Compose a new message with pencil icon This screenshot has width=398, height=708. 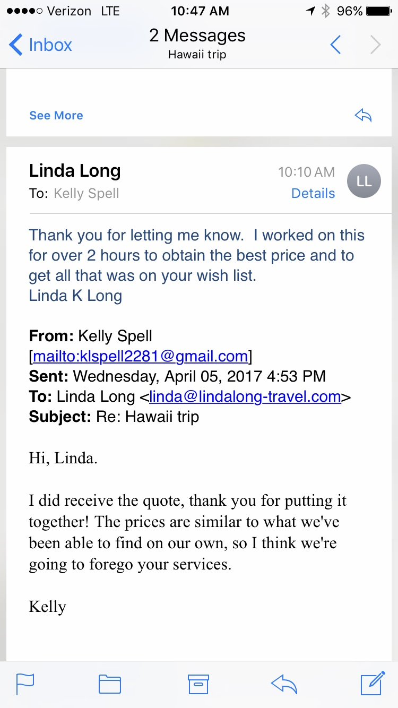coord(373,684)
